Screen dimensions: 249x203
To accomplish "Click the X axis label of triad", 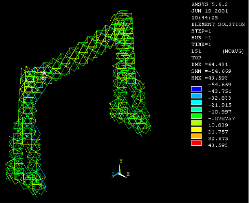I will (128, 174).
